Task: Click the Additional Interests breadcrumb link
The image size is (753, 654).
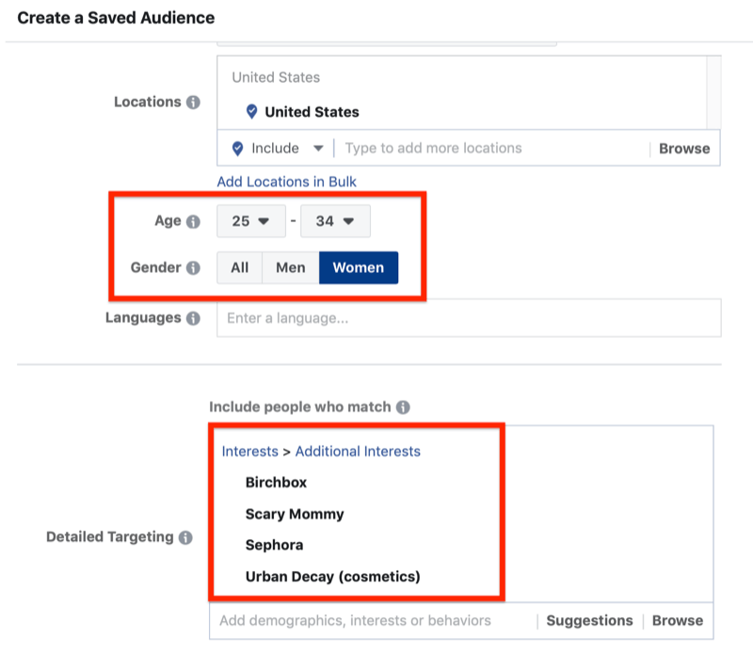Action: click(x=358, y=452)
